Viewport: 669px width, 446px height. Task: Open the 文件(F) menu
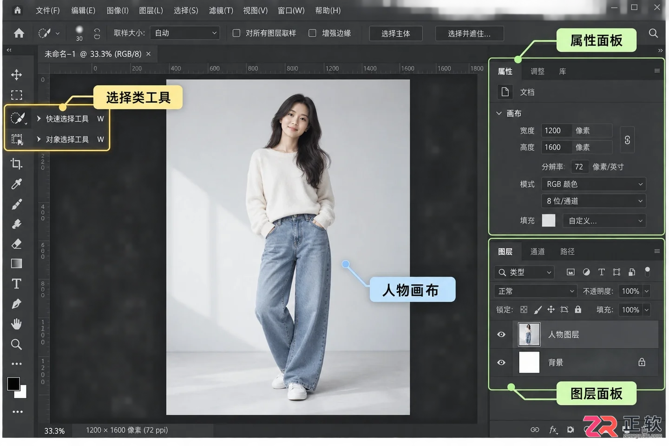(48, 10)
